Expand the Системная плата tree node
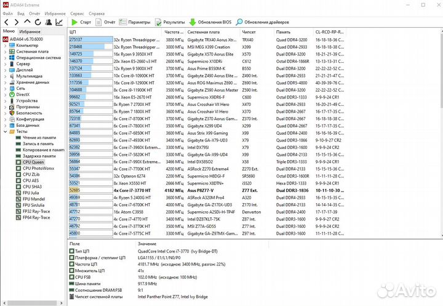The height and width of the screenshot is (306, 443). [x=5, y=52]
